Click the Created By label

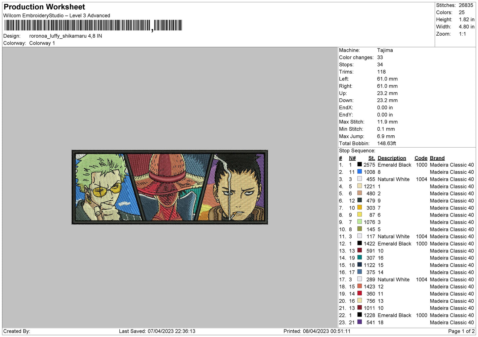pos(17,331)
